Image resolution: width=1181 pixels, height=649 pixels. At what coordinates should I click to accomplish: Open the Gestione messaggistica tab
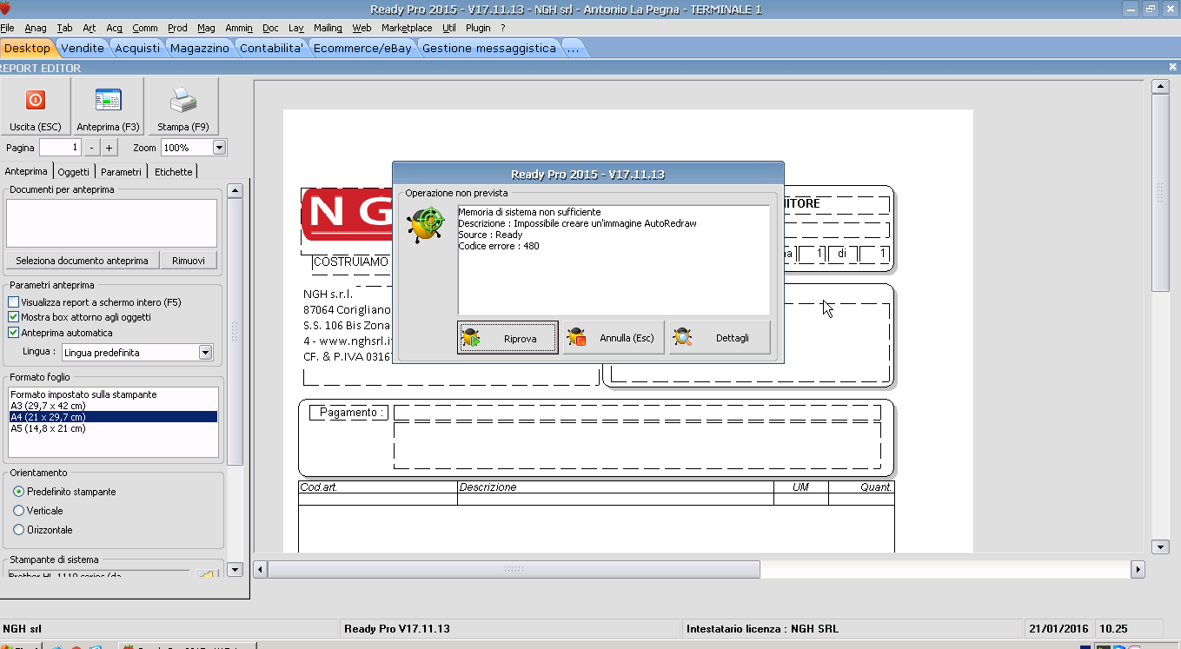(x=488, y=49)
